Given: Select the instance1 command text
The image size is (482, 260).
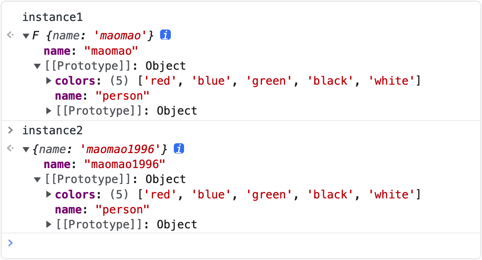Looking at the screenshot, I should pos(53,17).
